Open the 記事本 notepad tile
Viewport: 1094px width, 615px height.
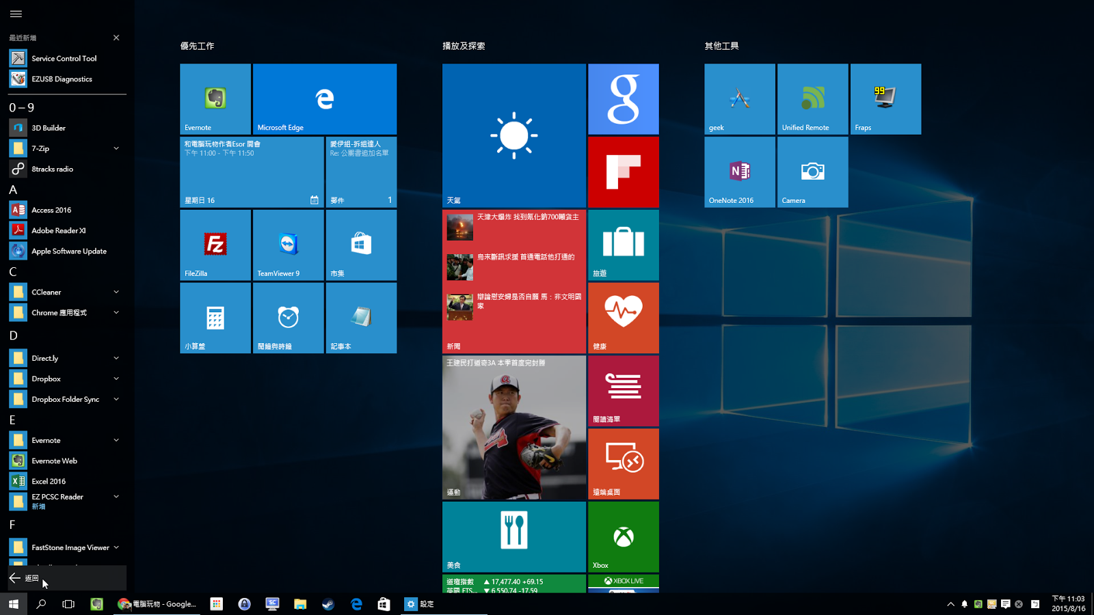(x=361, y=318)
